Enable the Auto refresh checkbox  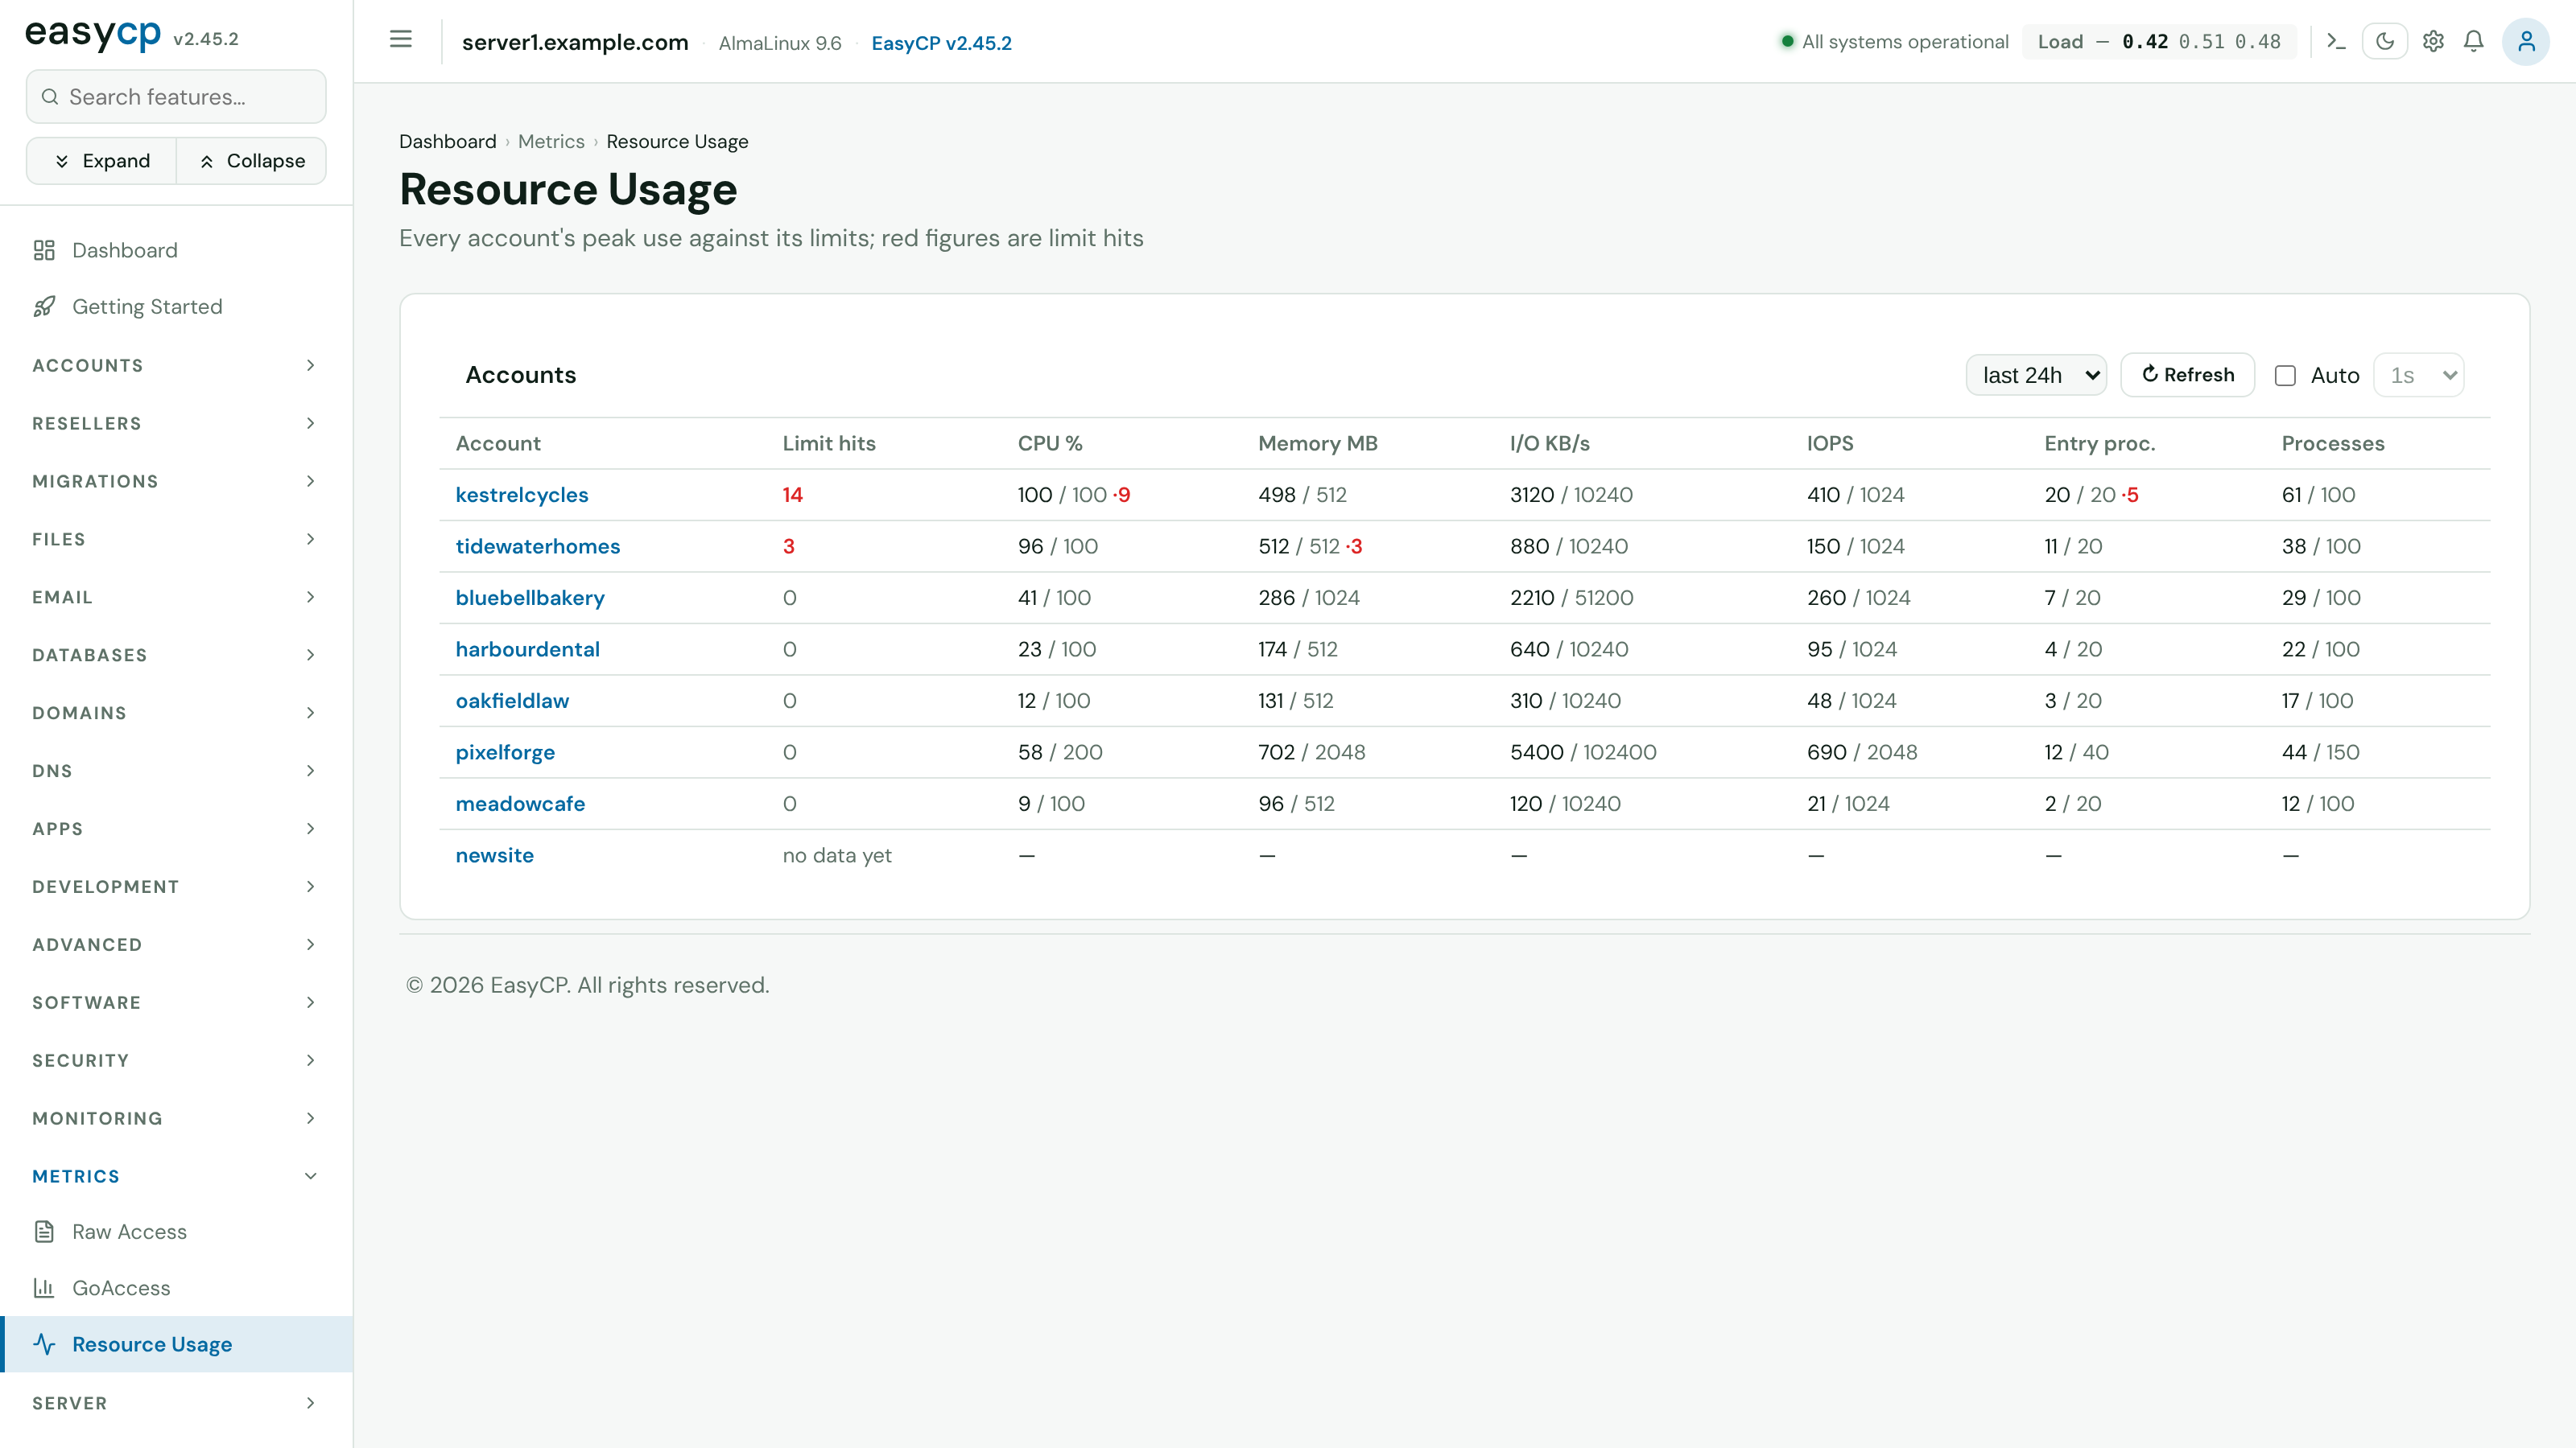2285,376
